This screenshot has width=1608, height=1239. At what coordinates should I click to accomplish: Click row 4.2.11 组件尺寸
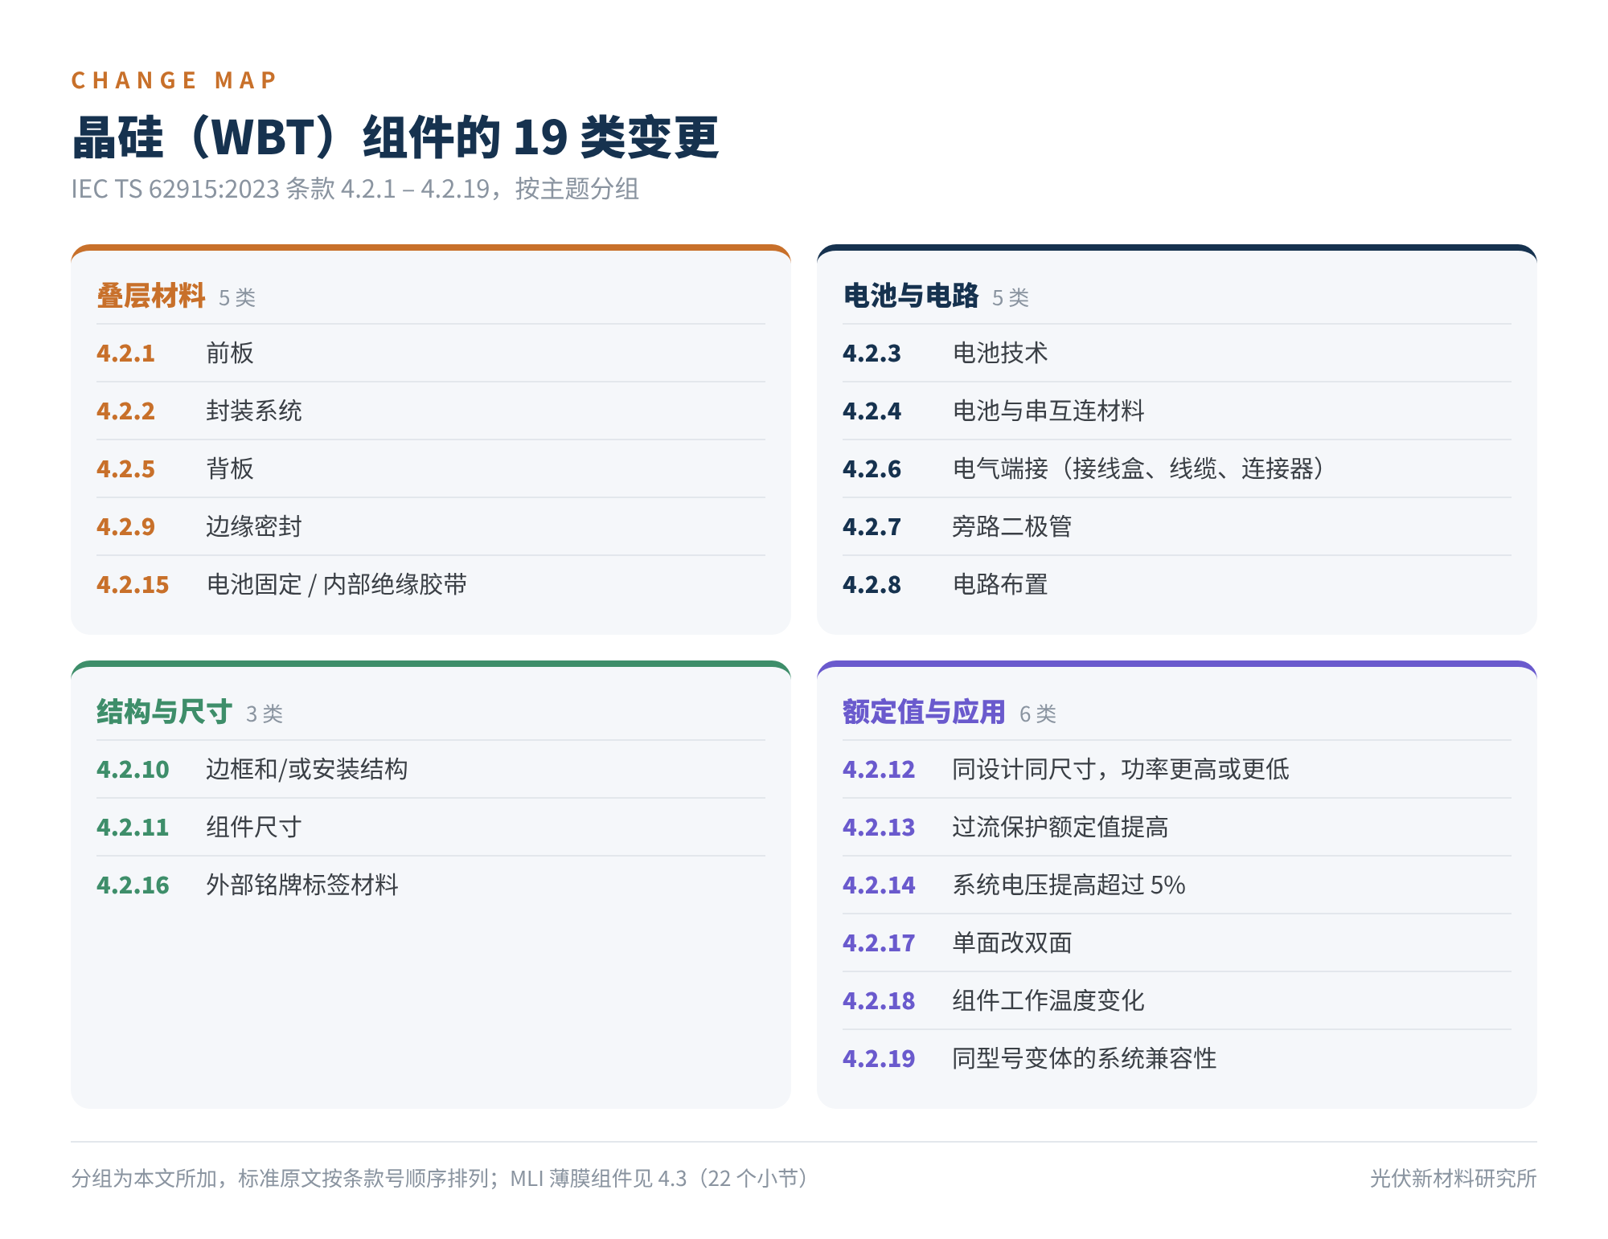pyautogui.click(x=431, y=827)
